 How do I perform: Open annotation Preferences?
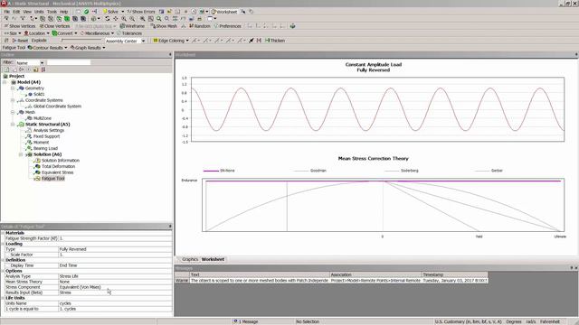coord(227,26)
